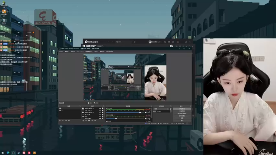Click the Settings button in OBS Controls
The height and width of the screenshot is (155, 276).
[x=182, y=118]
